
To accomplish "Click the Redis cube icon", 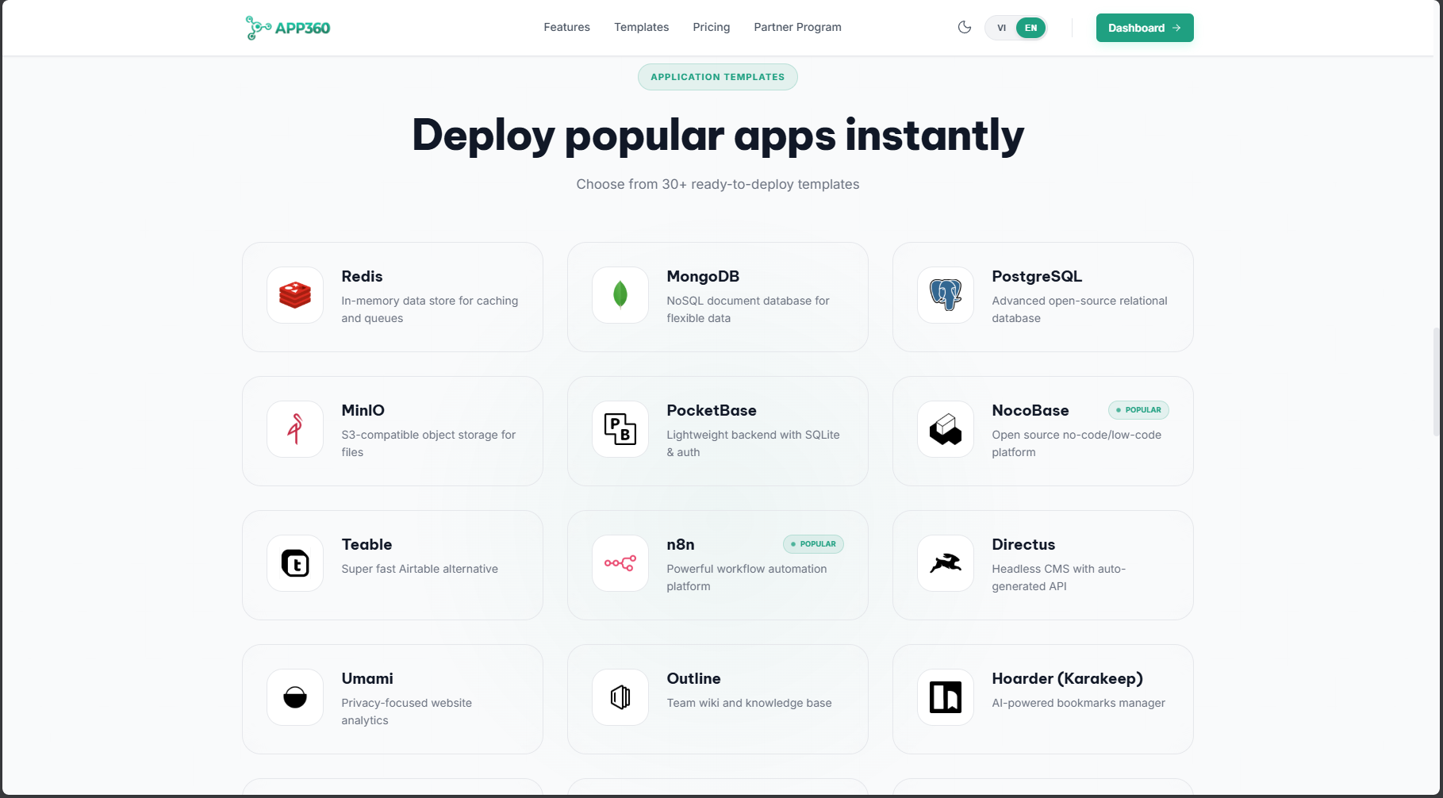I will pos(295,295).
